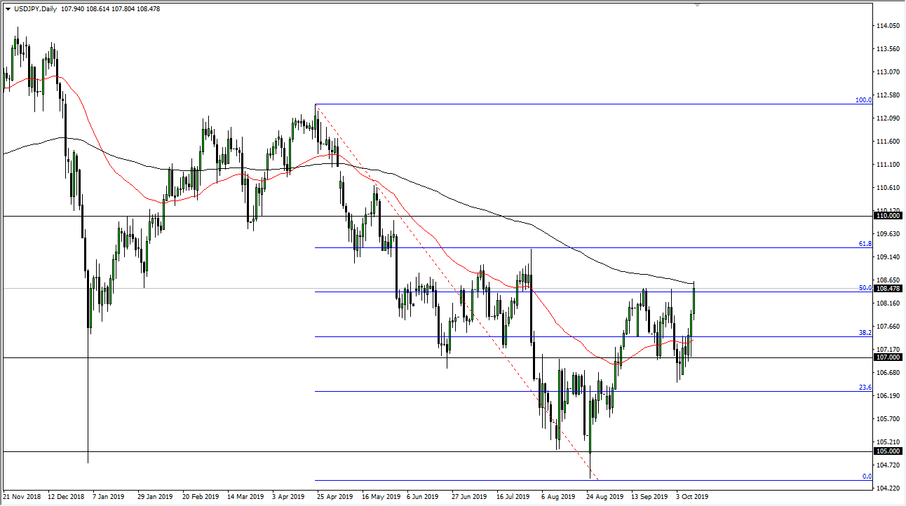906x506 pixels.
Task: Click the triangle arrow before USDJPY,Daily
Action: pos(8,9)
